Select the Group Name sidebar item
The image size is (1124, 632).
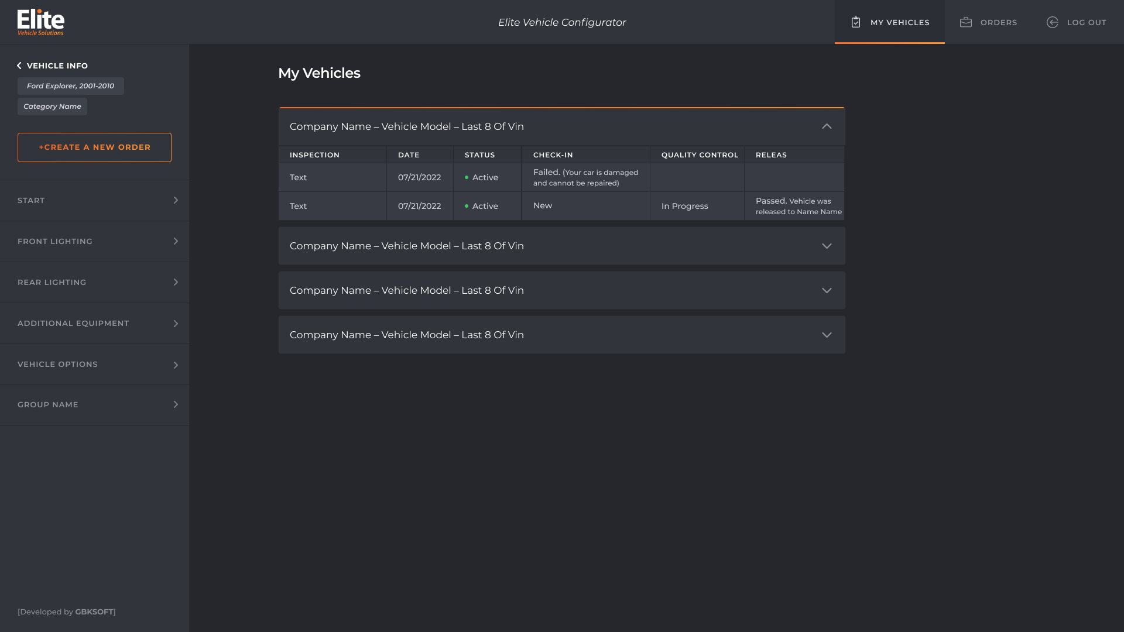click(x=94, y=404)
